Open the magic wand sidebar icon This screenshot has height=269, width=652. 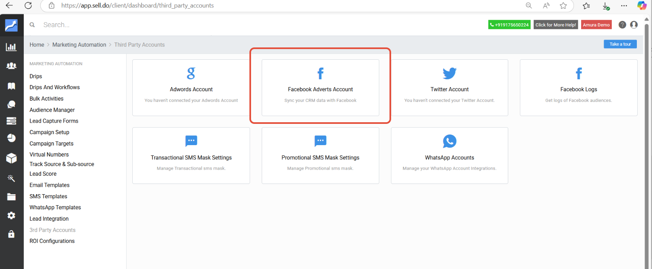(11, 178)
